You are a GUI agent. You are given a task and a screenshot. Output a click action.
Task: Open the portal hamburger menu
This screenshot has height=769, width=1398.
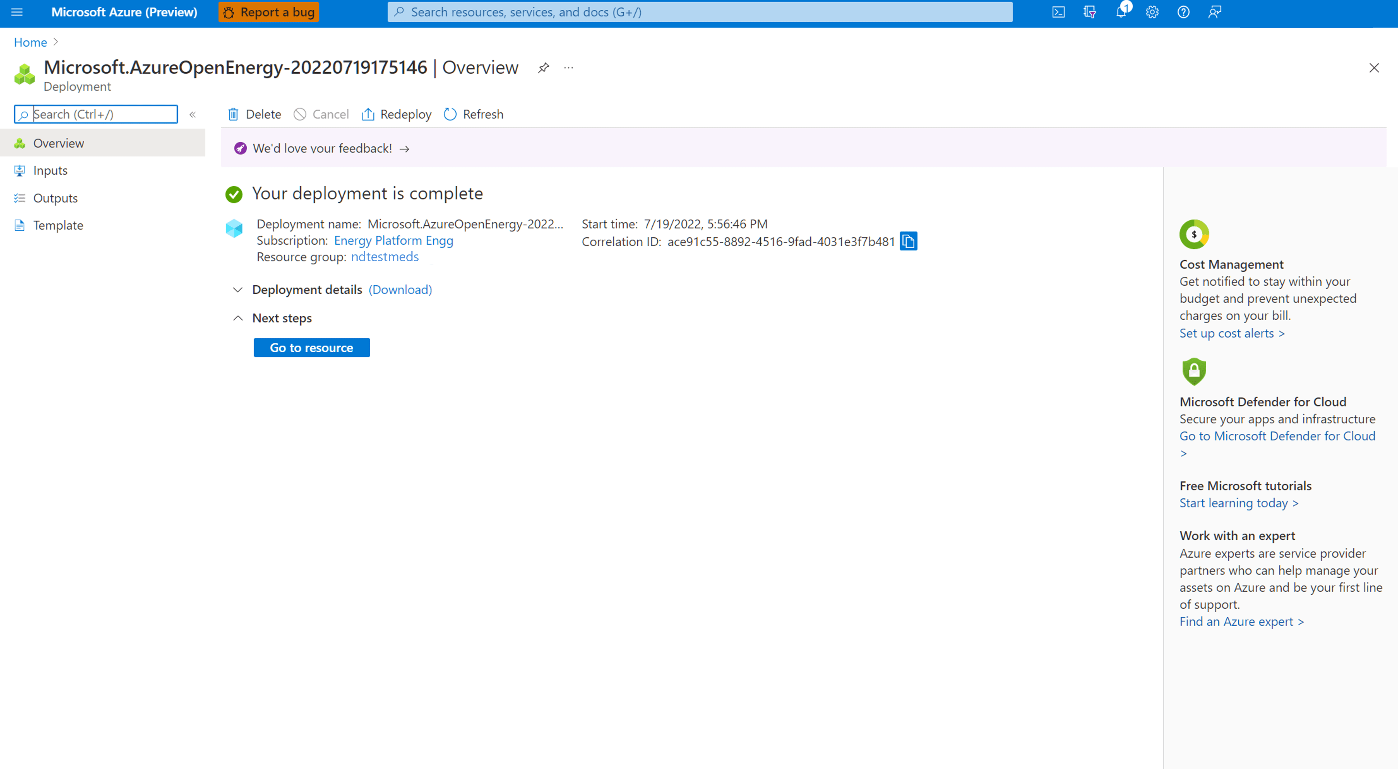tap(17, 11)
